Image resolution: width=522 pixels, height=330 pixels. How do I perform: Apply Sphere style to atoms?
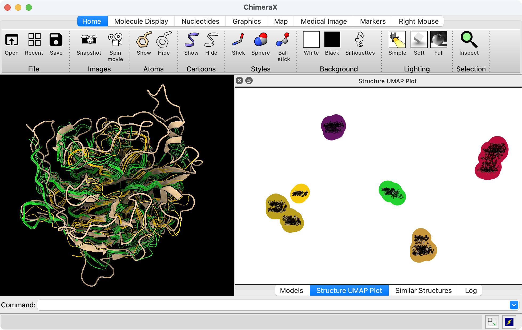click(x=260, y=40)
